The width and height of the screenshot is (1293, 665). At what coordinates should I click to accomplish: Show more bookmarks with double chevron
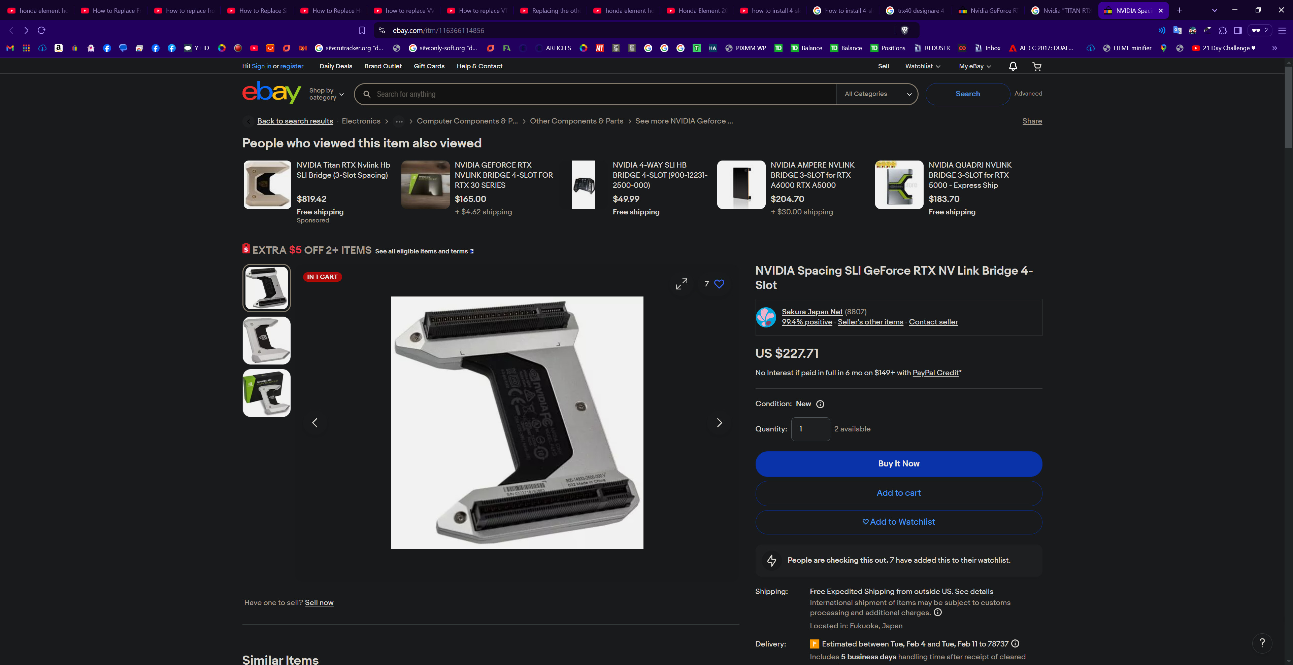(1274, 48)
